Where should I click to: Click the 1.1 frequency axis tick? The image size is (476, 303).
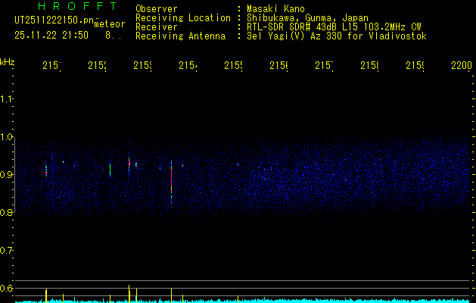click(x=7, y=99)
